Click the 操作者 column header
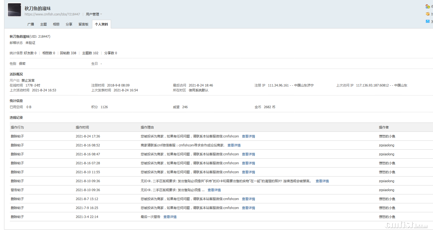Viewport: 433px width, 231px height. click(x=384, y=127)
